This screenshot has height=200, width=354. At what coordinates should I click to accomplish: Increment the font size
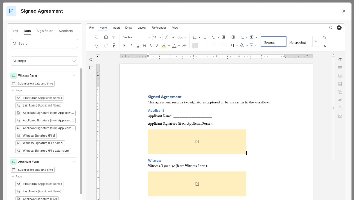click(167, 37)
